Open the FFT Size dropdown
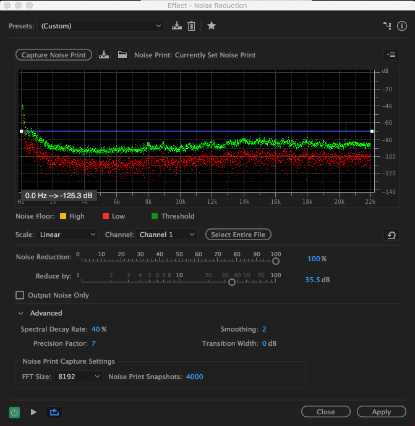This screenshot has width=415, height=426. coord(78,377)
